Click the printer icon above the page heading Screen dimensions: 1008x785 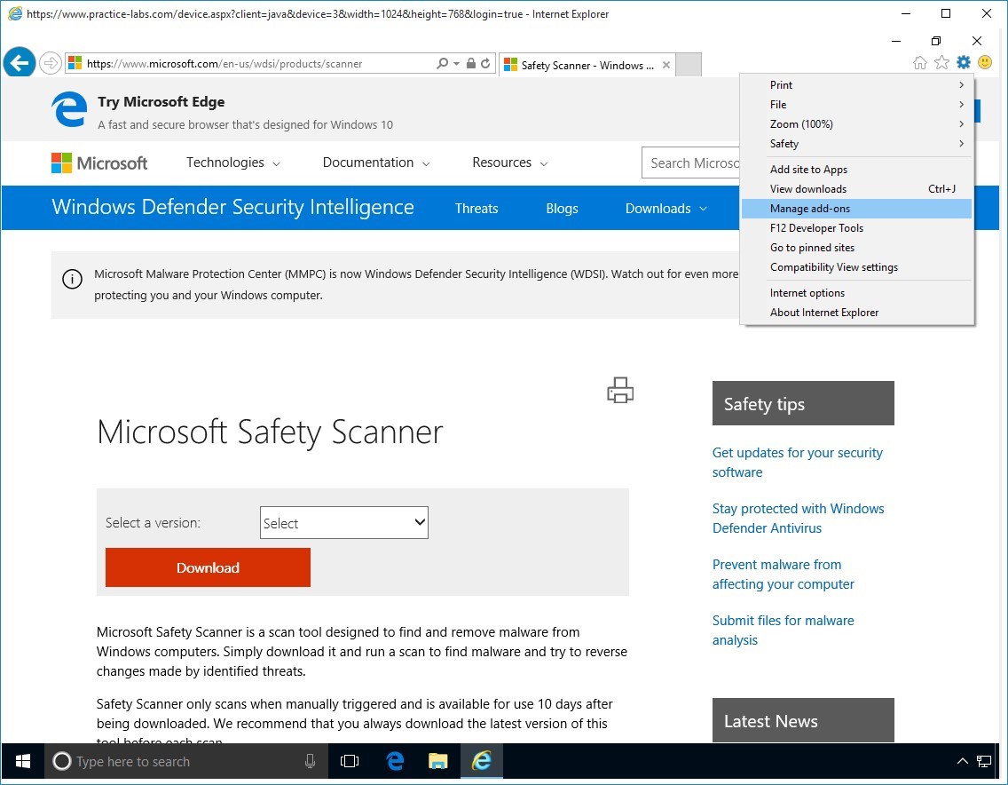620,391
